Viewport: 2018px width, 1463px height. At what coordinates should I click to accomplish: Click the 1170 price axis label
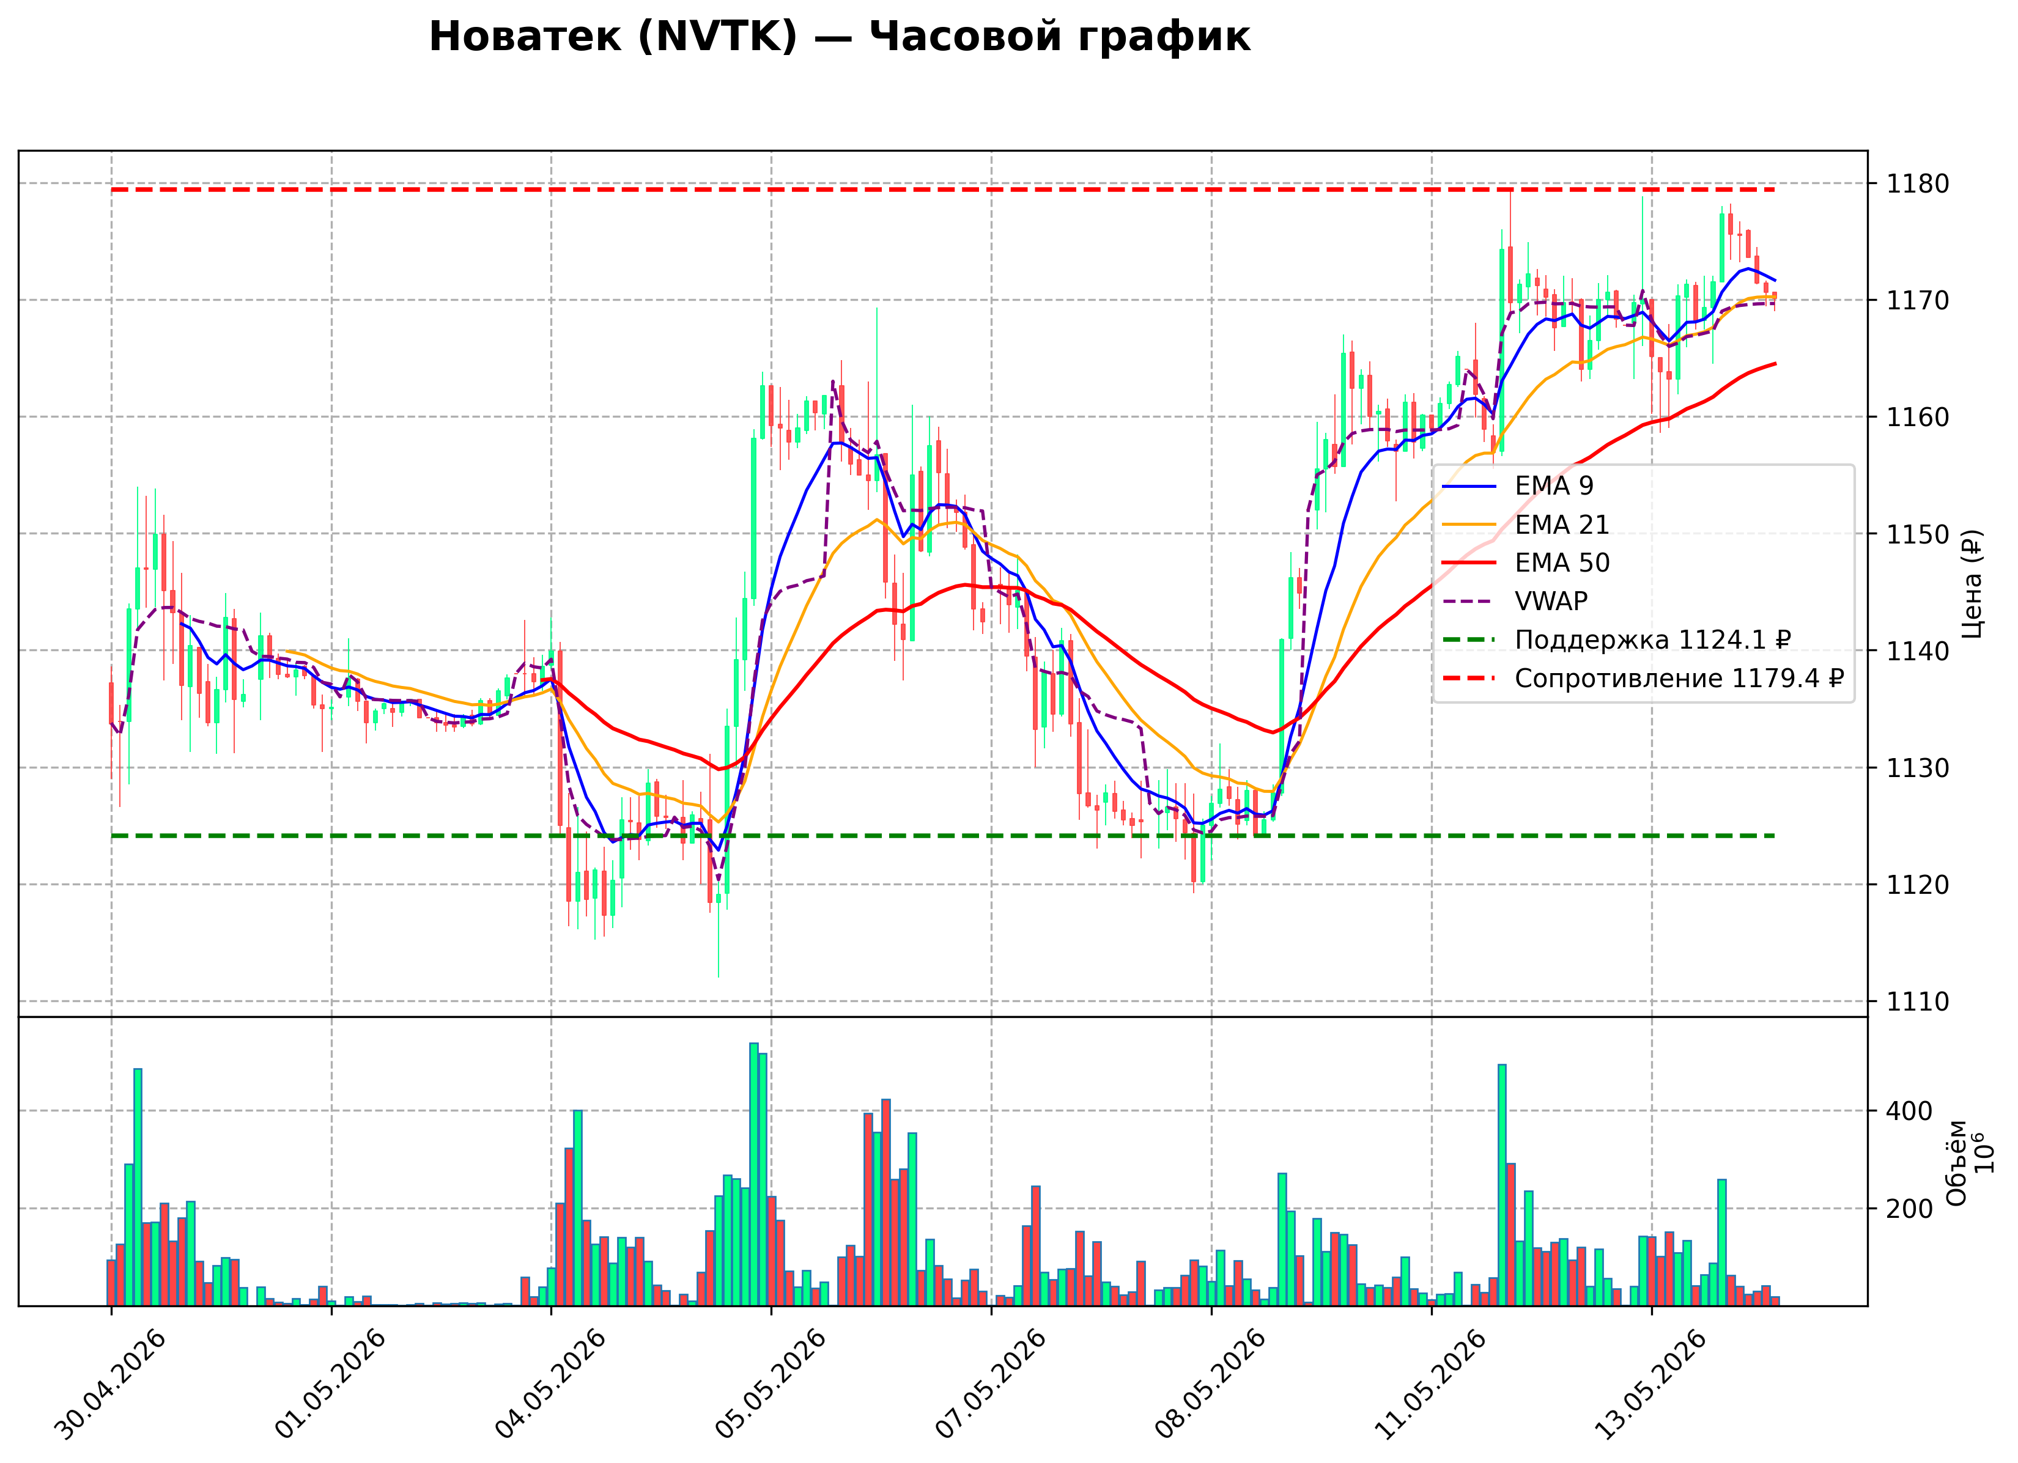click(x=1918, y=301)
